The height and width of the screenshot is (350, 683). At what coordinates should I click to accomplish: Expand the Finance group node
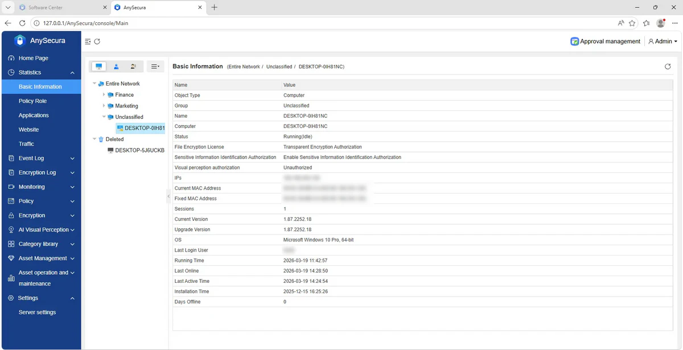pos(103,94)
